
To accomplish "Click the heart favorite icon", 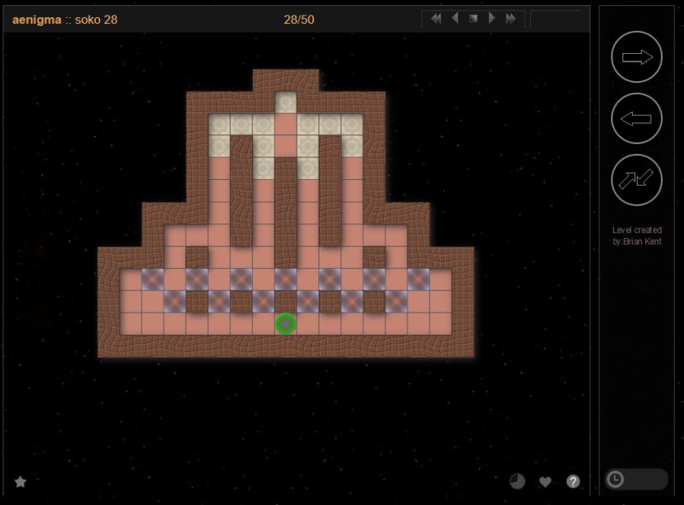I will (x=545, y=481).
